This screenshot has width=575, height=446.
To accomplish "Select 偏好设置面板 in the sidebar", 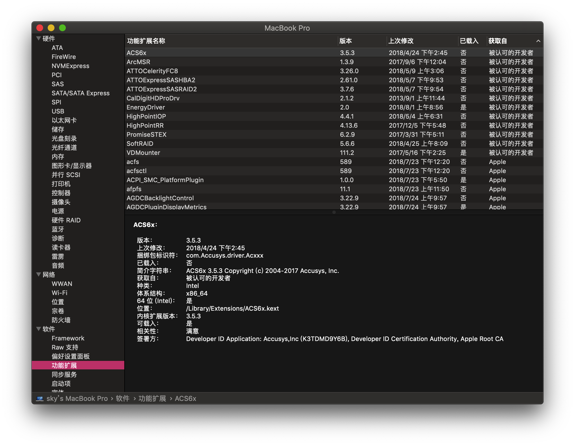I will coord(70,356).
